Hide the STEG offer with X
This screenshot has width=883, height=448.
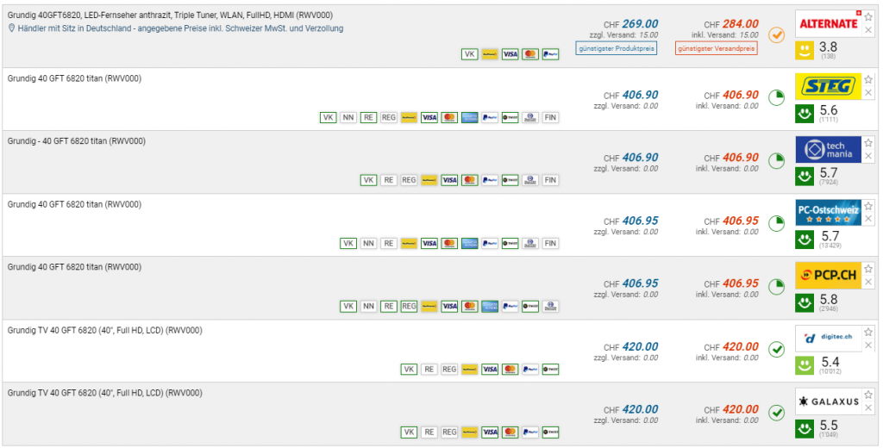pyautogui.click(x=868, y=92)
